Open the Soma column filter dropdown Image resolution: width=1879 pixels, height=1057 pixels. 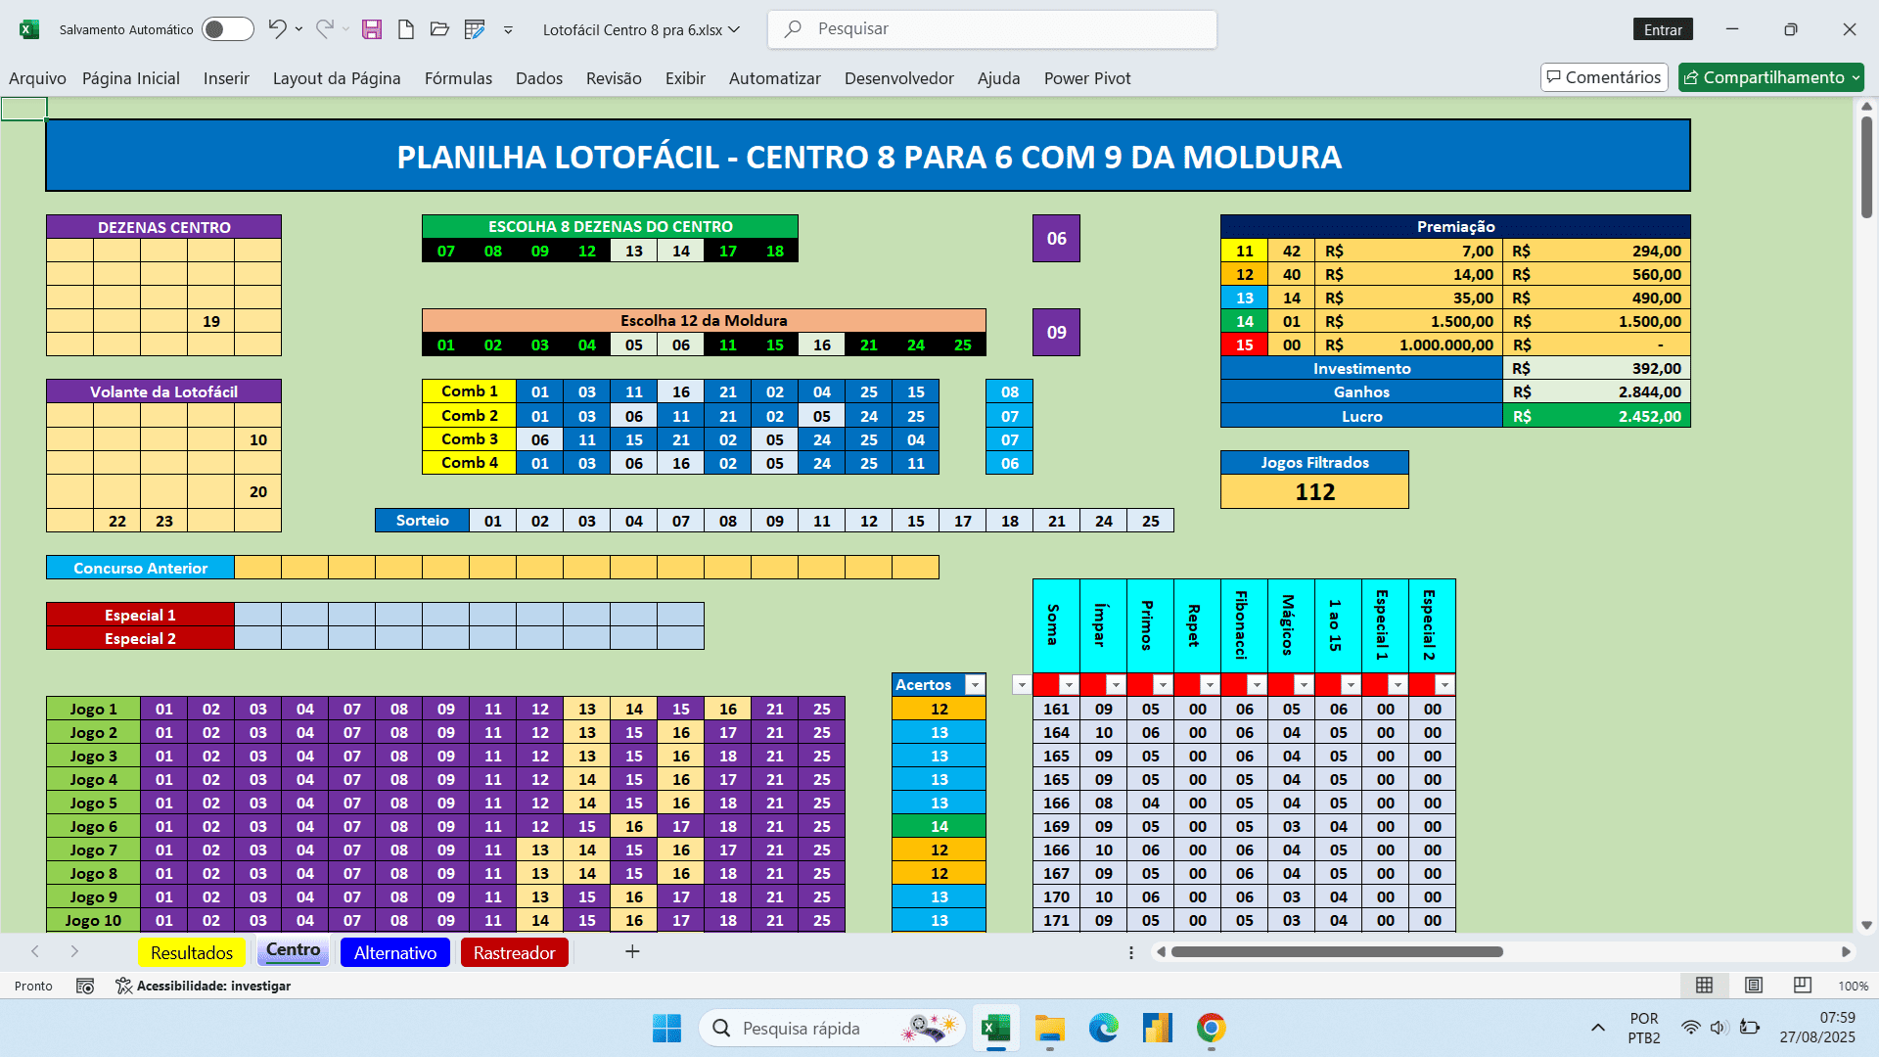1069,685
